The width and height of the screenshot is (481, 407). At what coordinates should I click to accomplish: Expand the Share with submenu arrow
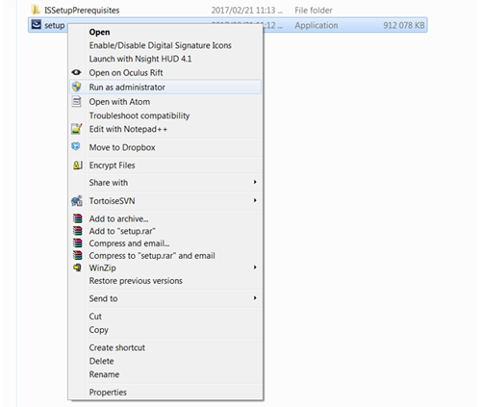click(255, 182)
